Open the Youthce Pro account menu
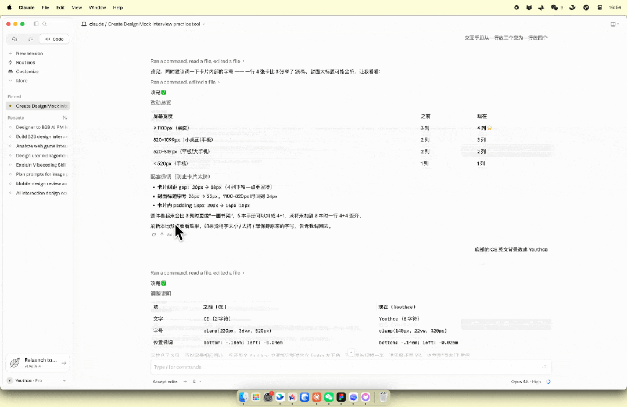 tap(38, 381)
